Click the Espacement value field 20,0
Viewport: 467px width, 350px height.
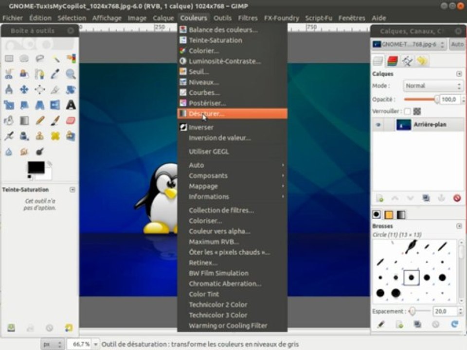coord(446,311)
